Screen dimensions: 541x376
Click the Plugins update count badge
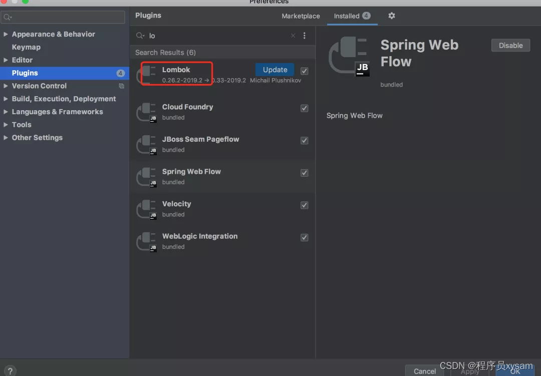120,73
